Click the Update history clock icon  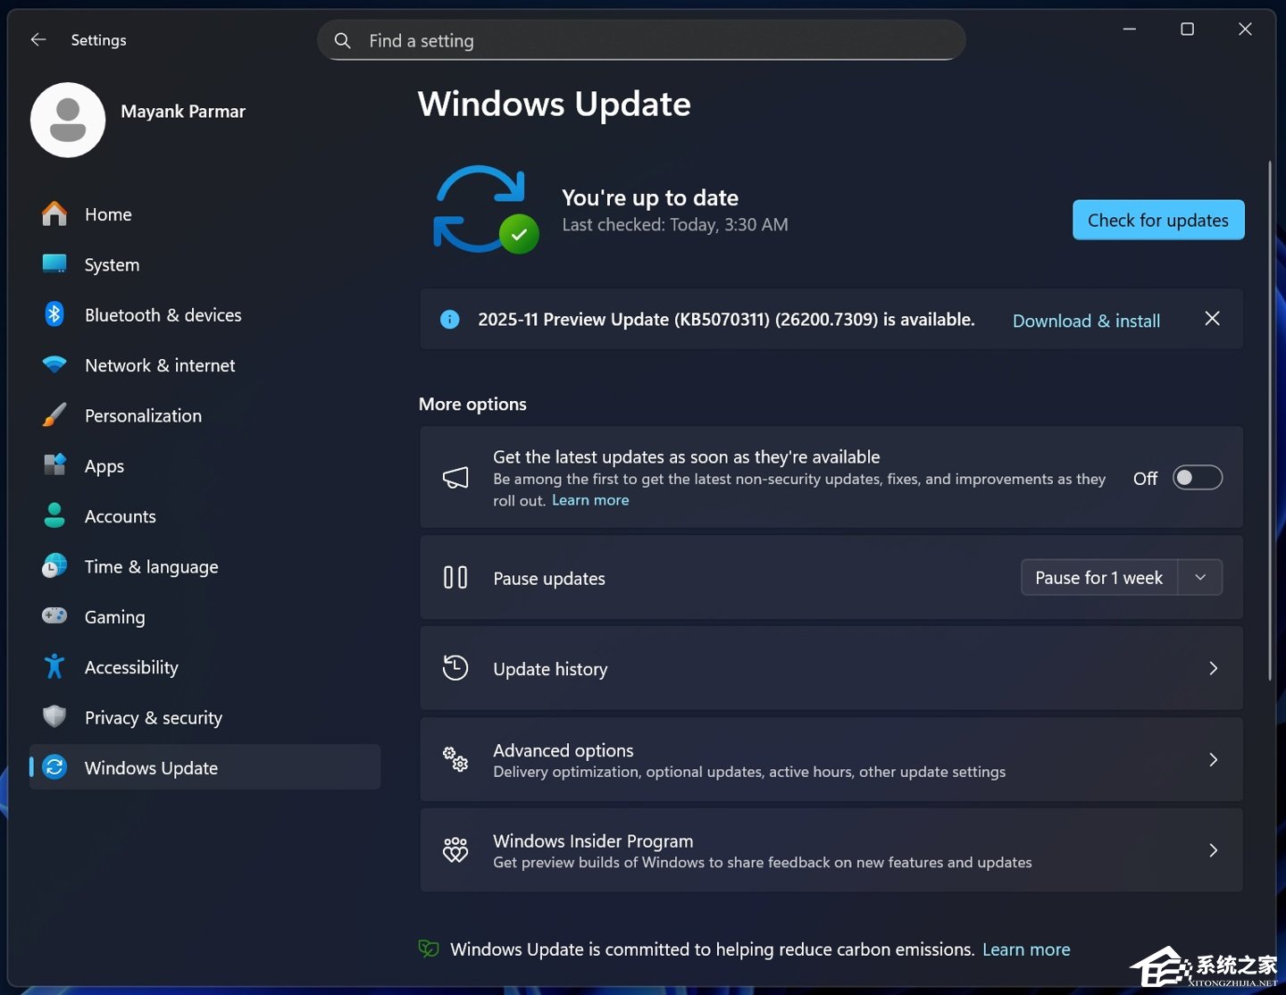[455, 668]
